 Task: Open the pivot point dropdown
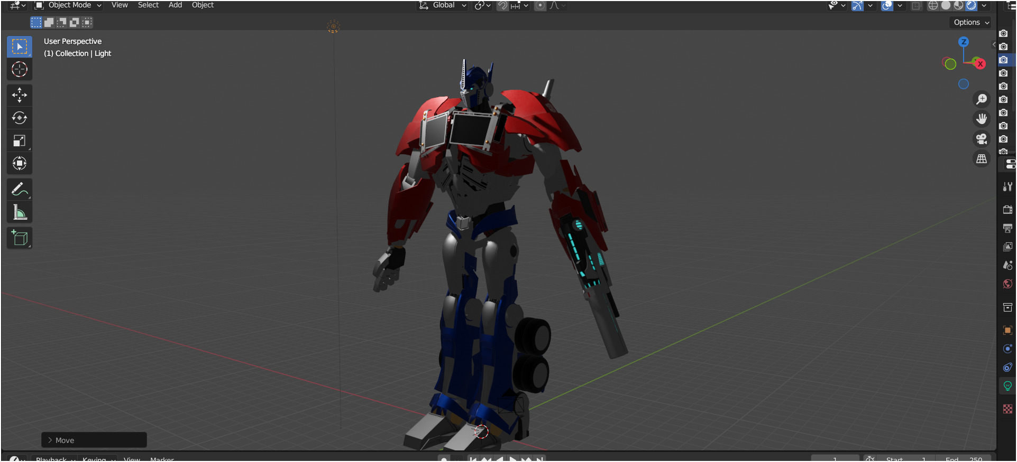[x=482, y=5]
